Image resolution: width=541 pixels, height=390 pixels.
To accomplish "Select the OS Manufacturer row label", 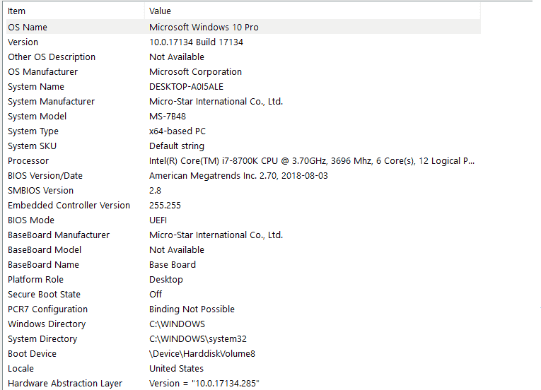I will [x=42, y=72].
